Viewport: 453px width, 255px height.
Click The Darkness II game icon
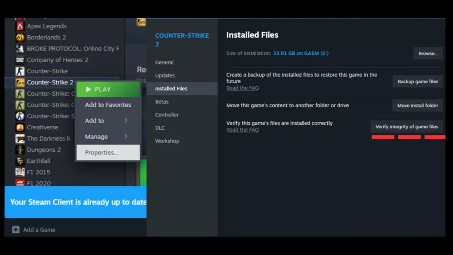point(20,139)
